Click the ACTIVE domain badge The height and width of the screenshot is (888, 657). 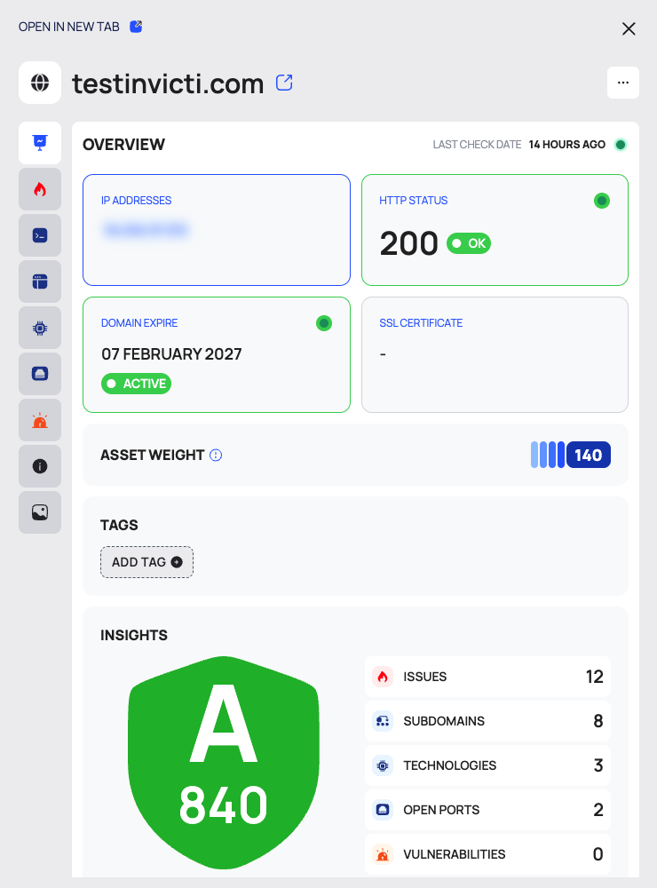136,384
